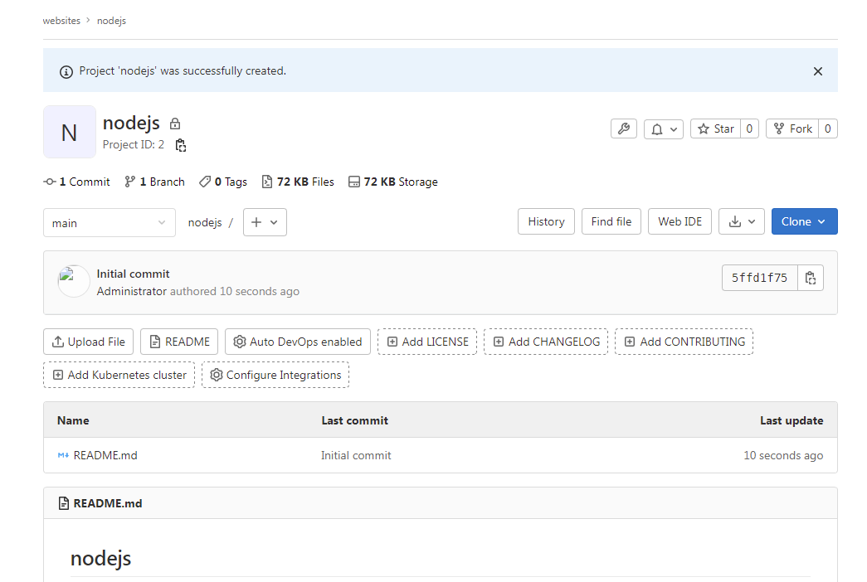
Task: Open the Initial commit title link
Action: [x=134, y=274]
